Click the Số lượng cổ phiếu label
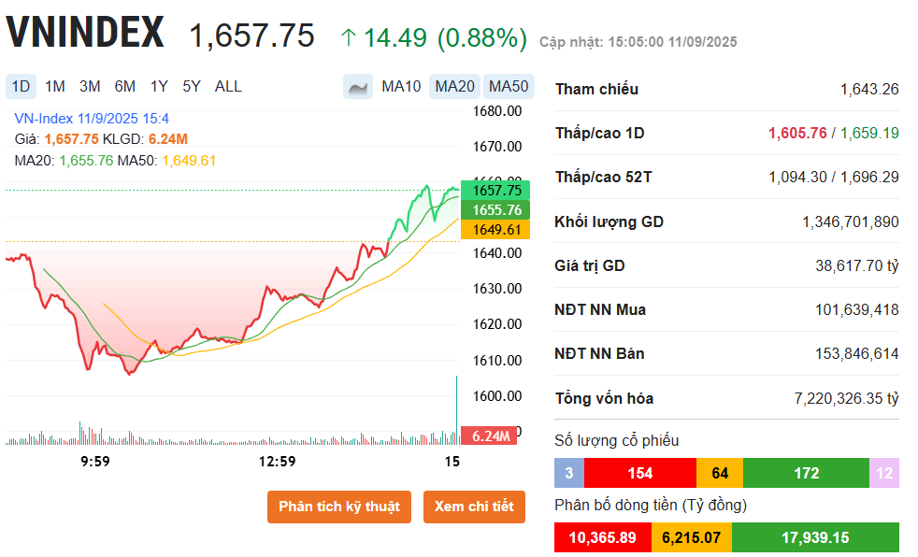This screenshot has width=918, height=557. (616, 440)
